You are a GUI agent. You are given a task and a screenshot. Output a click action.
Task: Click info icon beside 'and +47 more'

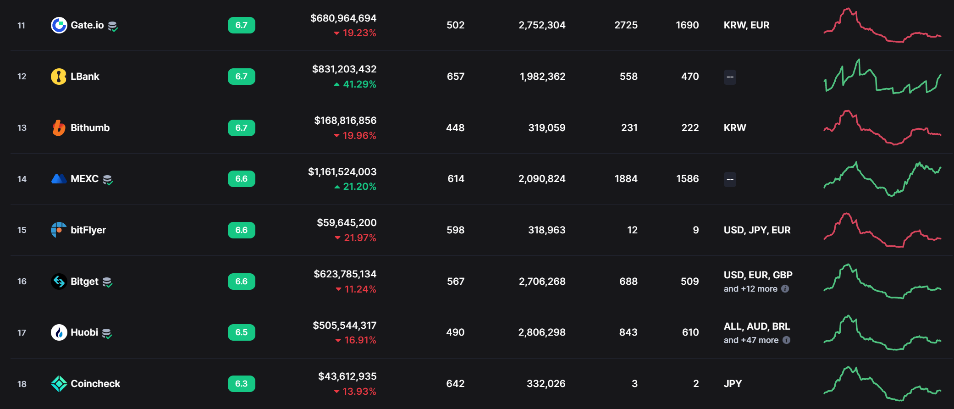(786, 340)
